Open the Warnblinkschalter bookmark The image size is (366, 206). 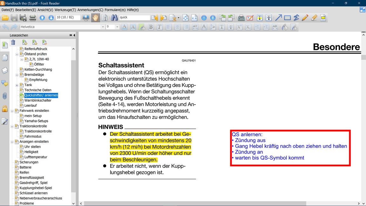coord(38,100)
